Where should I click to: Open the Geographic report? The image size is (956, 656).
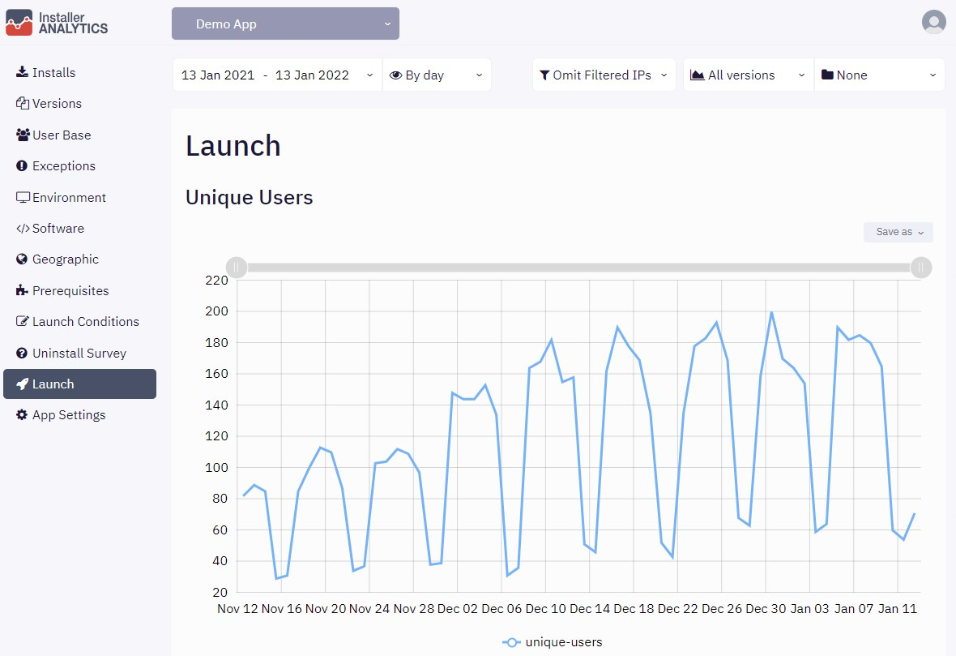click(80, 259)
